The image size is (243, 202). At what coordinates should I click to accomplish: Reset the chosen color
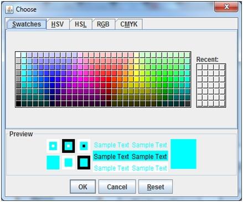pyautogui.click(x=156, y=187)
